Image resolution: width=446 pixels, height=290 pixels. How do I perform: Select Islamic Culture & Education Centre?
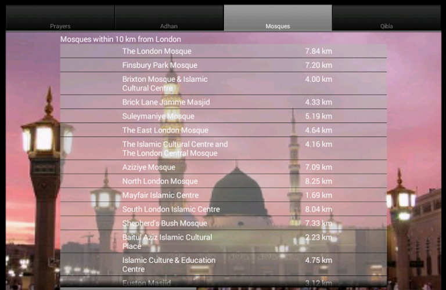(x=223, y=264)
